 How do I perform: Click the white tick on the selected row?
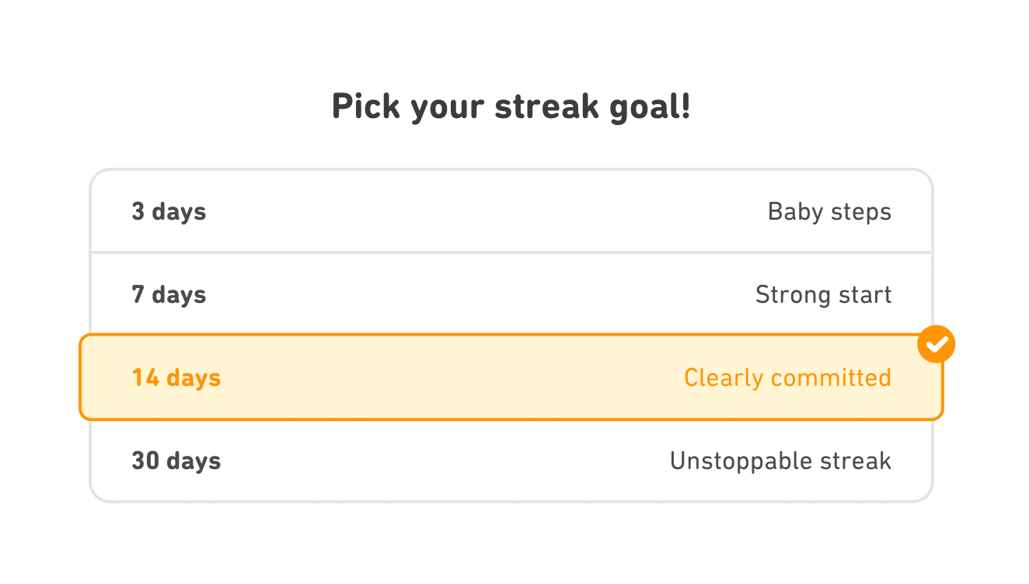point(937,344)
